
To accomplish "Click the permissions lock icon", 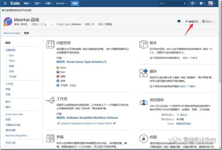I will (144, 139).
